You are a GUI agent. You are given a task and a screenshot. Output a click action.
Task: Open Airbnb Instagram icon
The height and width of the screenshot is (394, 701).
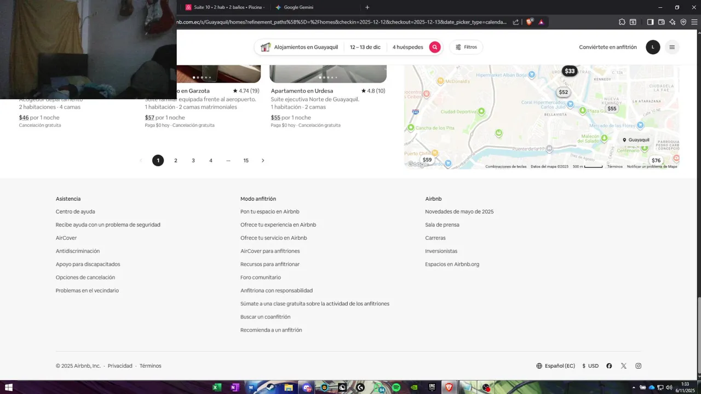tap(638, 366)
